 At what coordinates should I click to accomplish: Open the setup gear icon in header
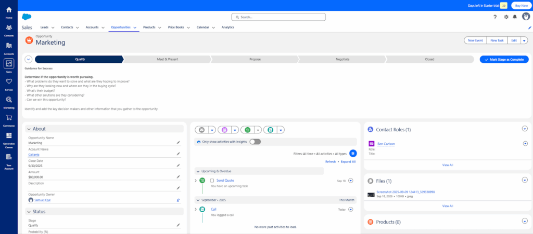[x=506, y=17]
